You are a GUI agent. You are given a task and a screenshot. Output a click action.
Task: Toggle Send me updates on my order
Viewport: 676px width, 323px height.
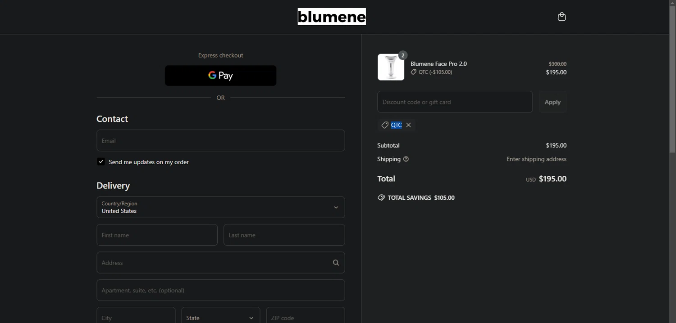click(x=101, y=161)
